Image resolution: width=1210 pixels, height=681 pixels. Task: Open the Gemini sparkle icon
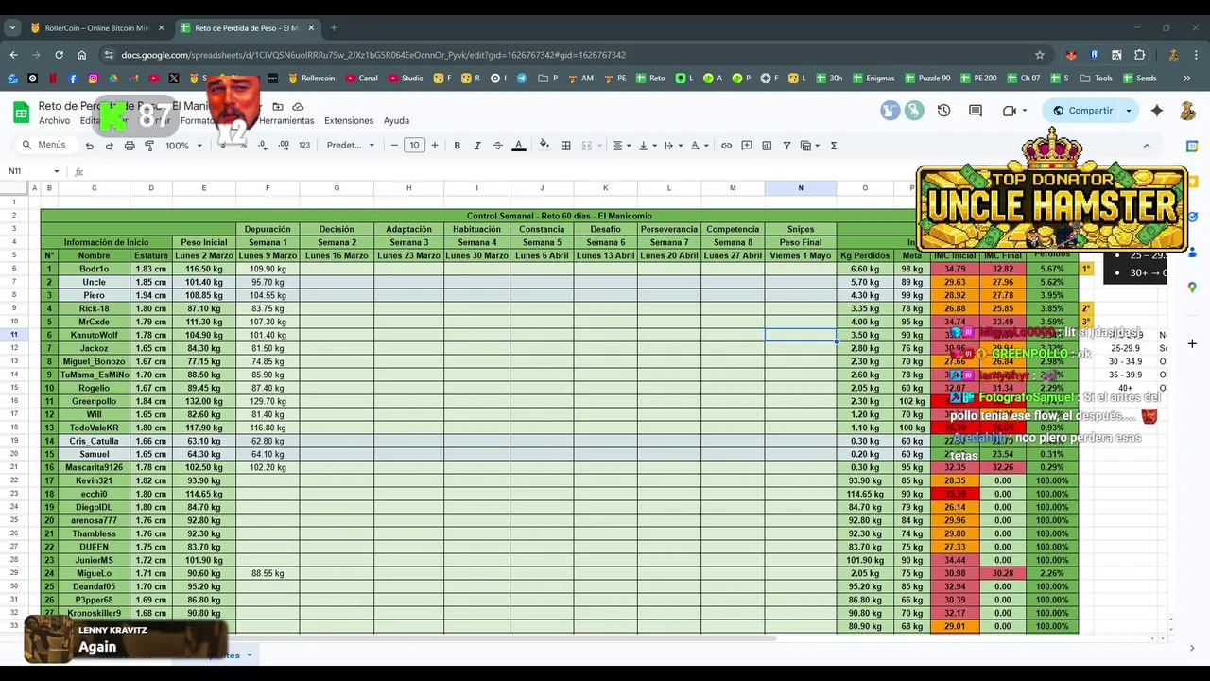[1157, 111]
